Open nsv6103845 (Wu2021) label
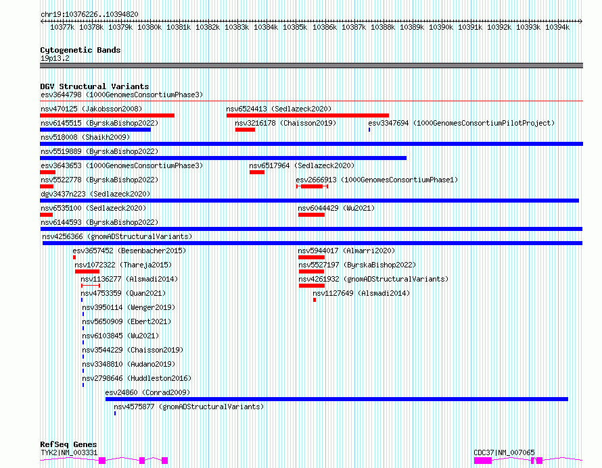The height and width of the screenshot is (468, 602). tap(120, 336)
